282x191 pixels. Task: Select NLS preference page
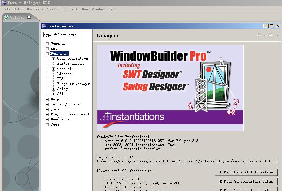[60, 79]
